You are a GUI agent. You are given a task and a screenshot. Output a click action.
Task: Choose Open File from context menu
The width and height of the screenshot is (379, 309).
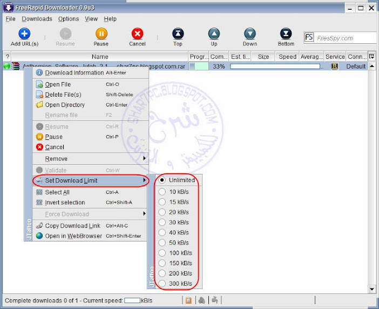point(90,84)
